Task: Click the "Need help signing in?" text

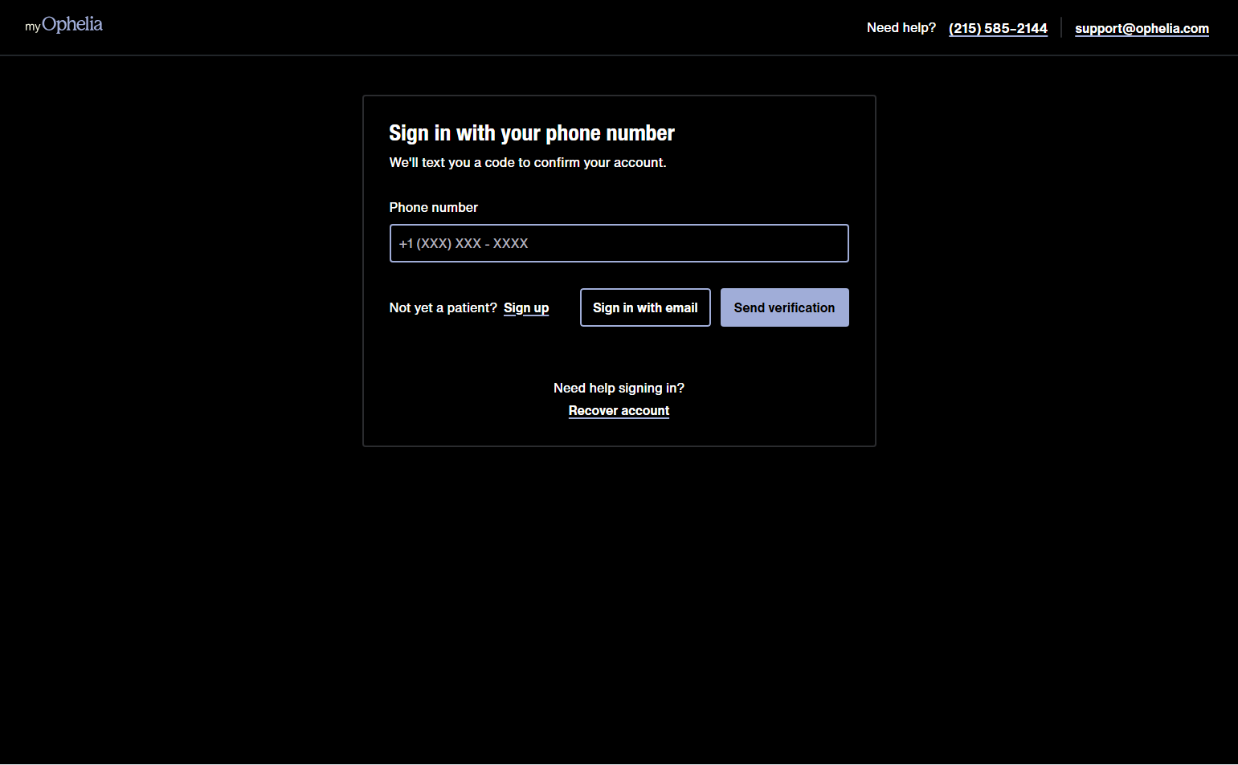Action: [619, 388]
